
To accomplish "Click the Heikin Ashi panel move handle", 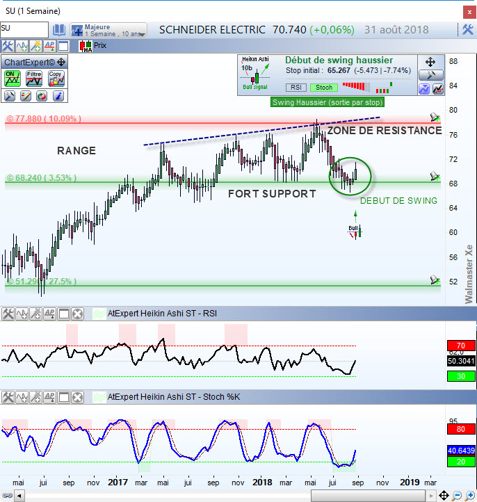I will click(x=430, y=62).
